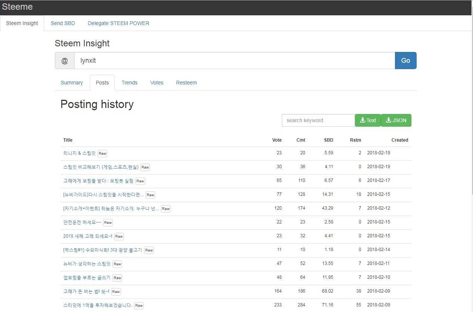The width and height of the screenshot is (473, 312).
Task: Open the post '2018 새해 고래 되세요~!'
Action: point(88,236)
